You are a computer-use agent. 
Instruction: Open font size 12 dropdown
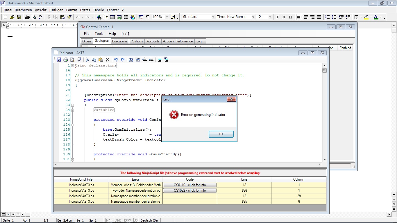tap(270, 17)
